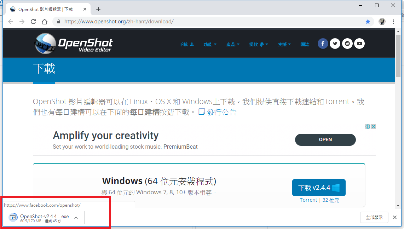Close the OpenShot tab

pos(85,9)
